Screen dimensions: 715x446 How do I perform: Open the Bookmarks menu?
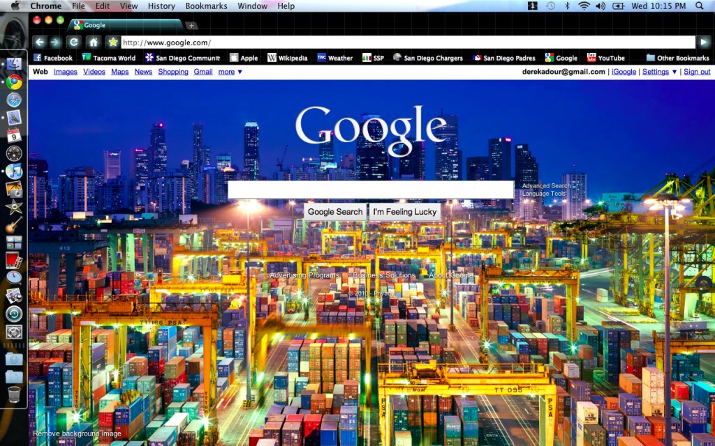[206, 6]
